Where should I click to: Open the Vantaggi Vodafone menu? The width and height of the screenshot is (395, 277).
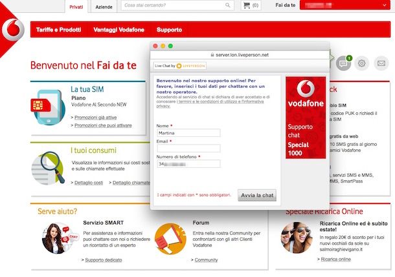(x=119, y=30)
